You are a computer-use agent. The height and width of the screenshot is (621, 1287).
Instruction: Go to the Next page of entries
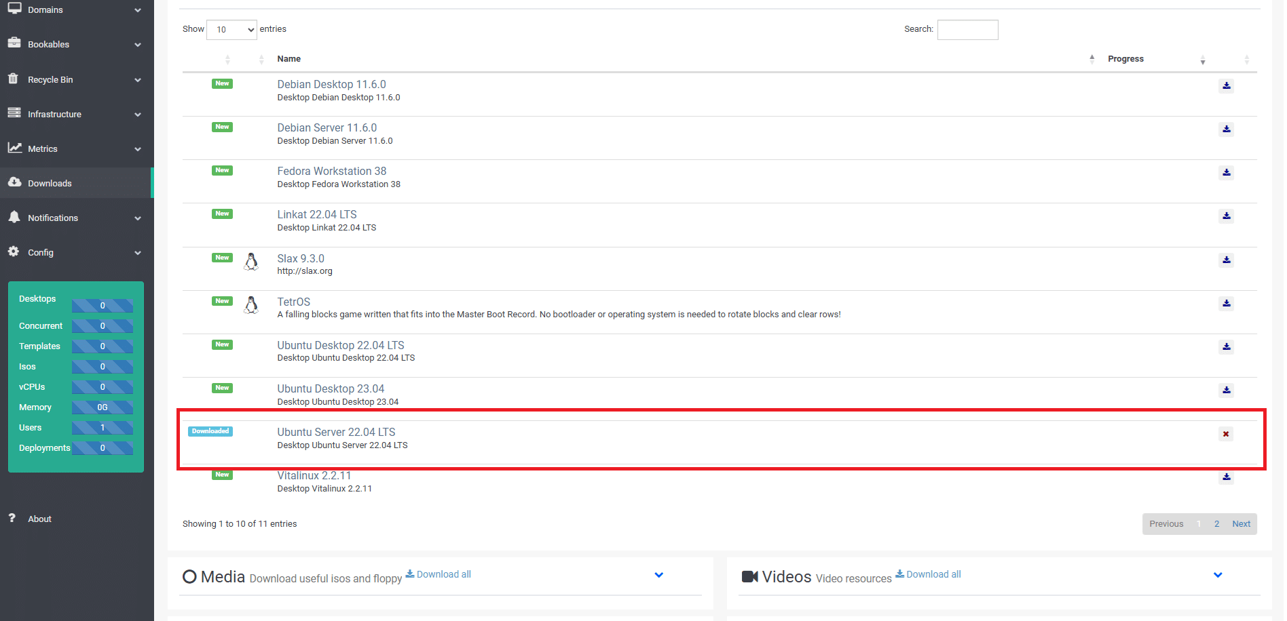[x=1241, y=524]
